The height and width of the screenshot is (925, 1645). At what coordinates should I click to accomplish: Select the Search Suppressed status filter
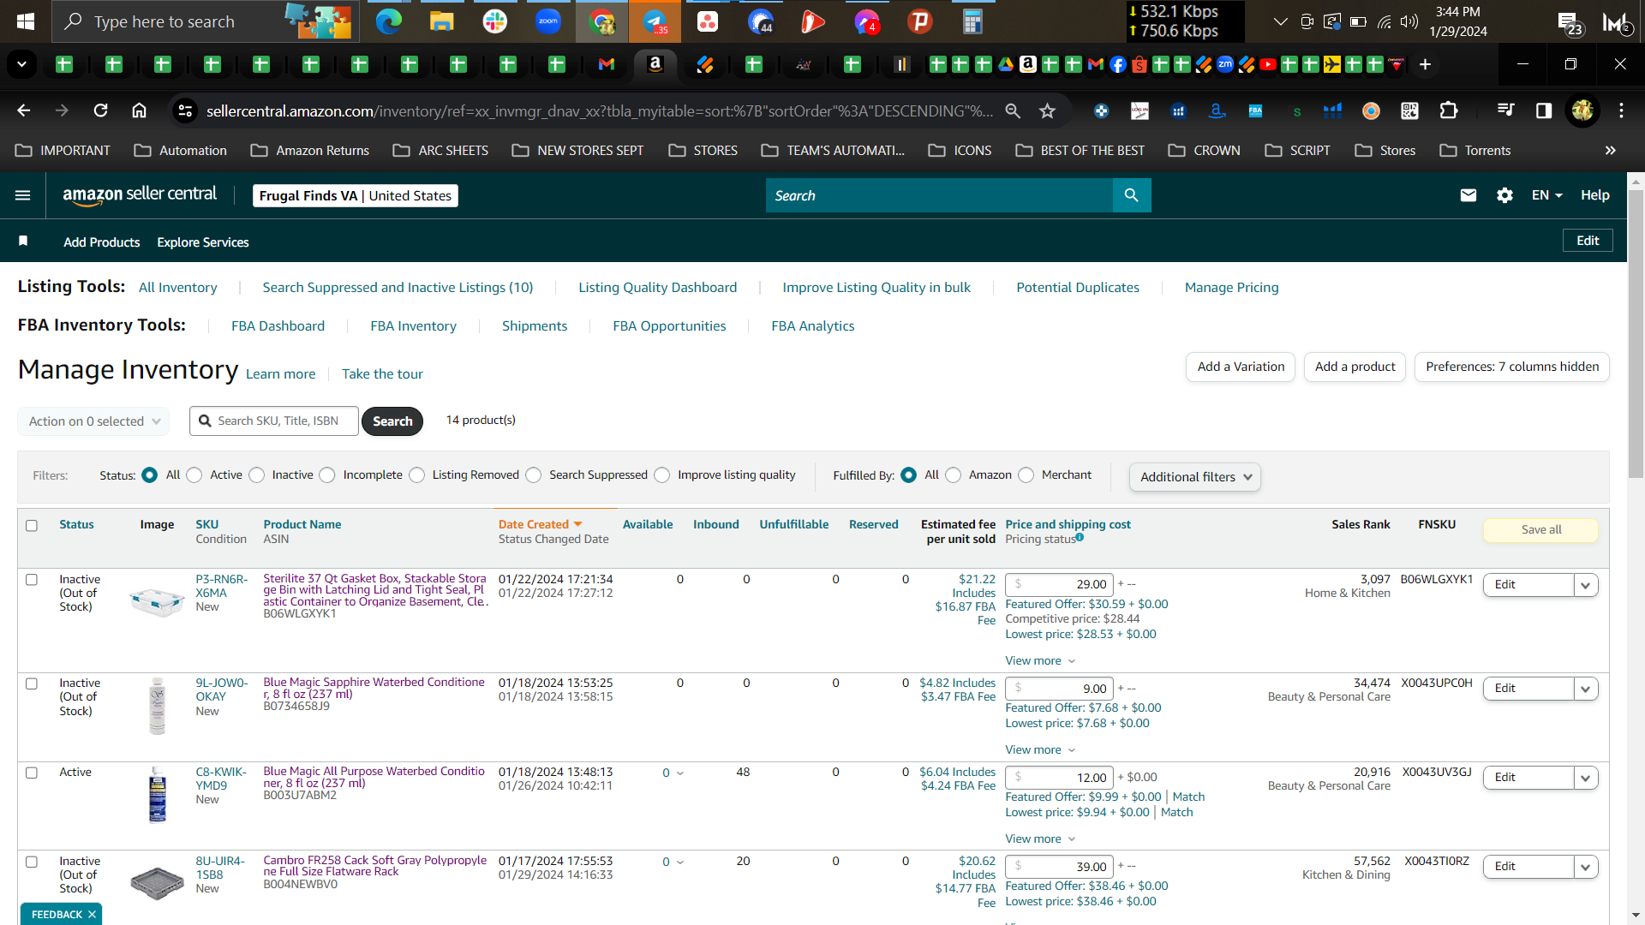click(x=534, y=475)
